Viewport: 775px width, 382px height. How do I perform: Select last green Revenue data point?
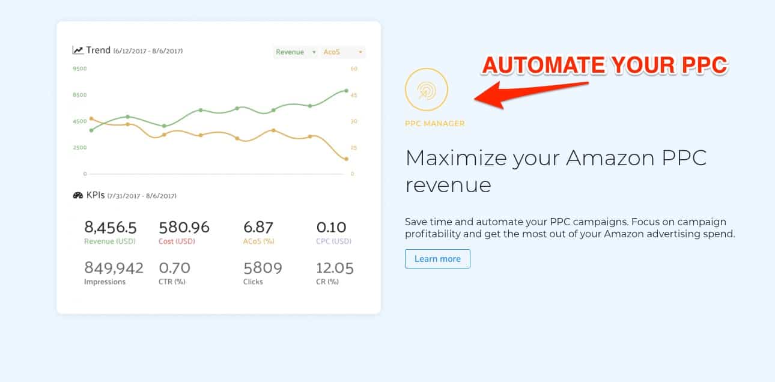tap(346, 91)
